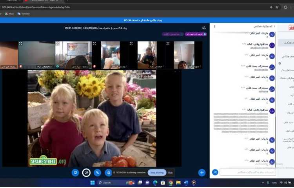Click the Sesame Street shared video area
Image resolution: width=294 pixels, height=188 pixels.
(x=92, y=118)
